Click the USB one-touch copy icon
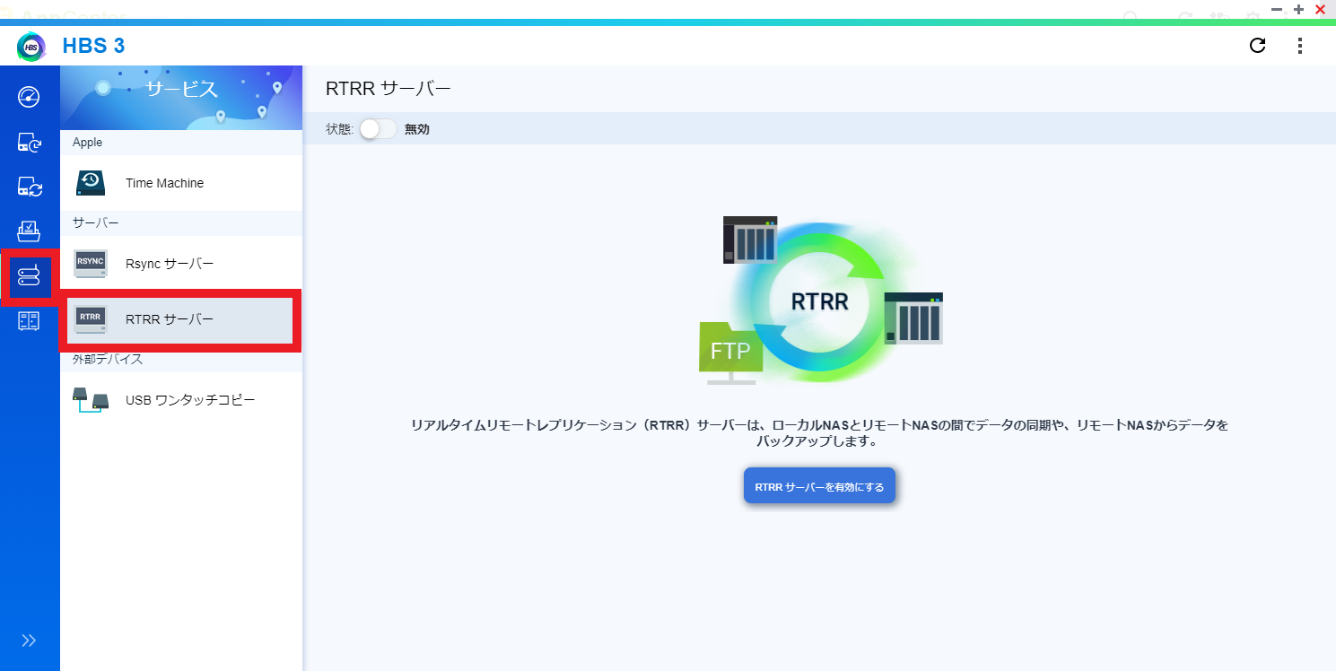Screen dimensions: 1336x671 tap(91, 399)
